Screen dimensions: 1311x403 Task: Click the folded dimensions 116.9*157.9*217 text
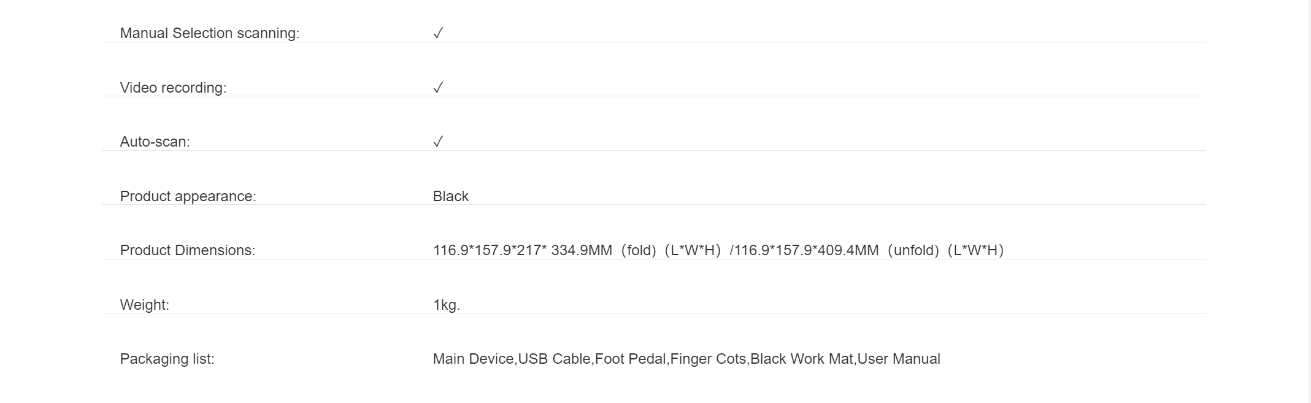[488, 250]
